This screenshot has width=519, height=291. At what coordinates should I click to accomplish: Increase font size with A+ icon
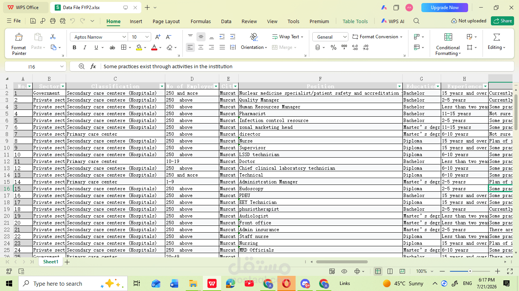(x=158, y=37)
